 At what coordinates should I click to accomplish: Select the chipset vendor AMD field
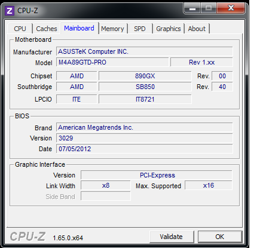pyautogui.click(x=77, y=76)
